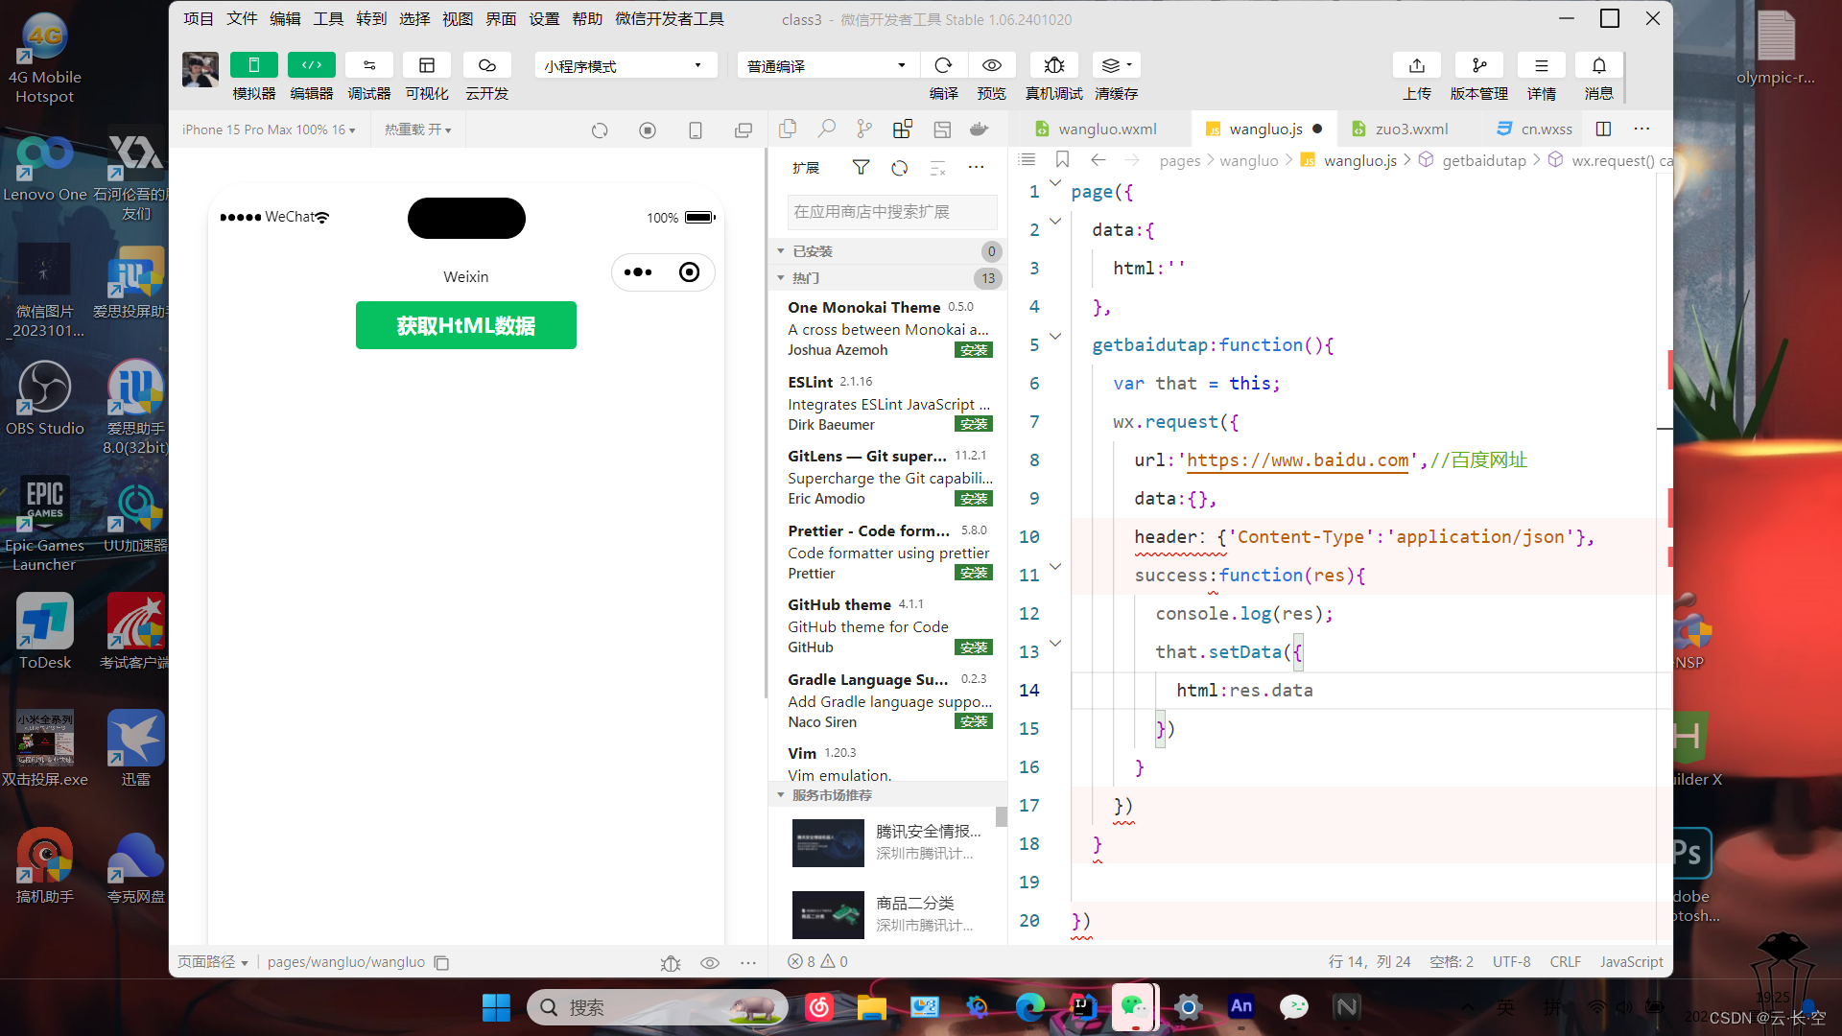Click the filter extensions funnel icon
The image size is (1842, 1036).
click(x=861, y=168)
